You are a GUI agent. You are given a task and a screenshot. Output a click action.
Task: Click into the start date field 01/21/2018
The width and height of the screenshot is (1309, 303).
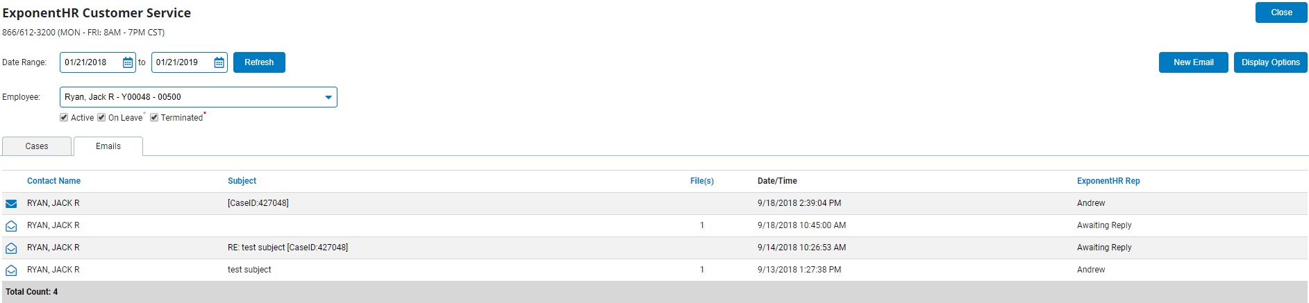(91, 62)
